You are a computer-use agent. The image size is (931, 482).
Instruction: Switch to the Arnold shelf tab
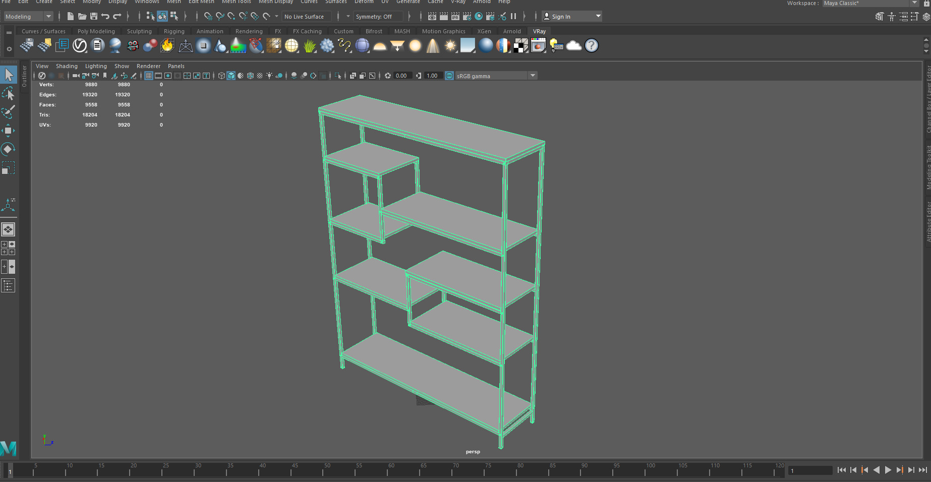pos(512,31)
